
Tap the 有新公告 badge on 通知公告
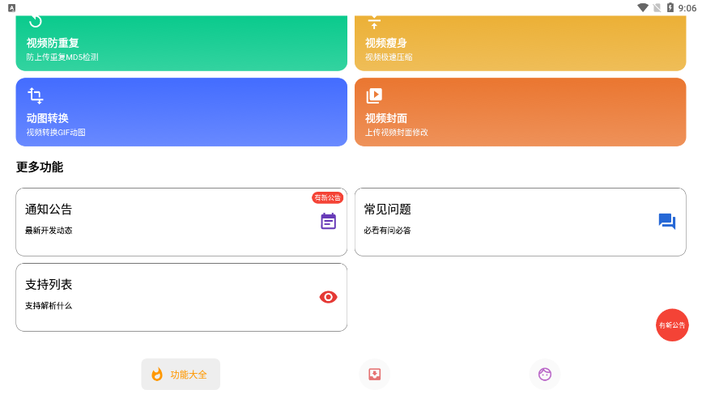327,197
